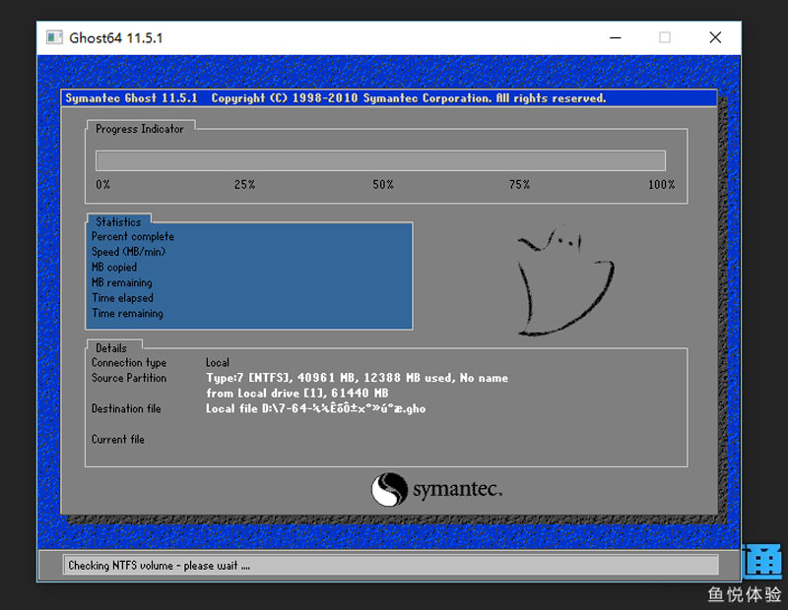Click the 25% progress scale mark
Screen dimensions: 788x610
[244, 184]
